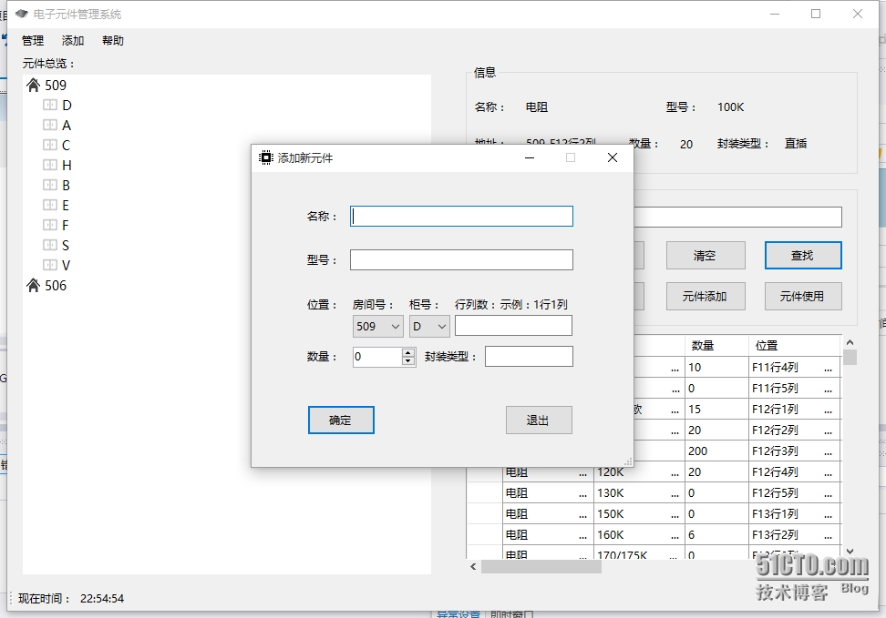Click the cabinet icon beside node A
This screenshot has height=618, width=886.
point(50,125)
